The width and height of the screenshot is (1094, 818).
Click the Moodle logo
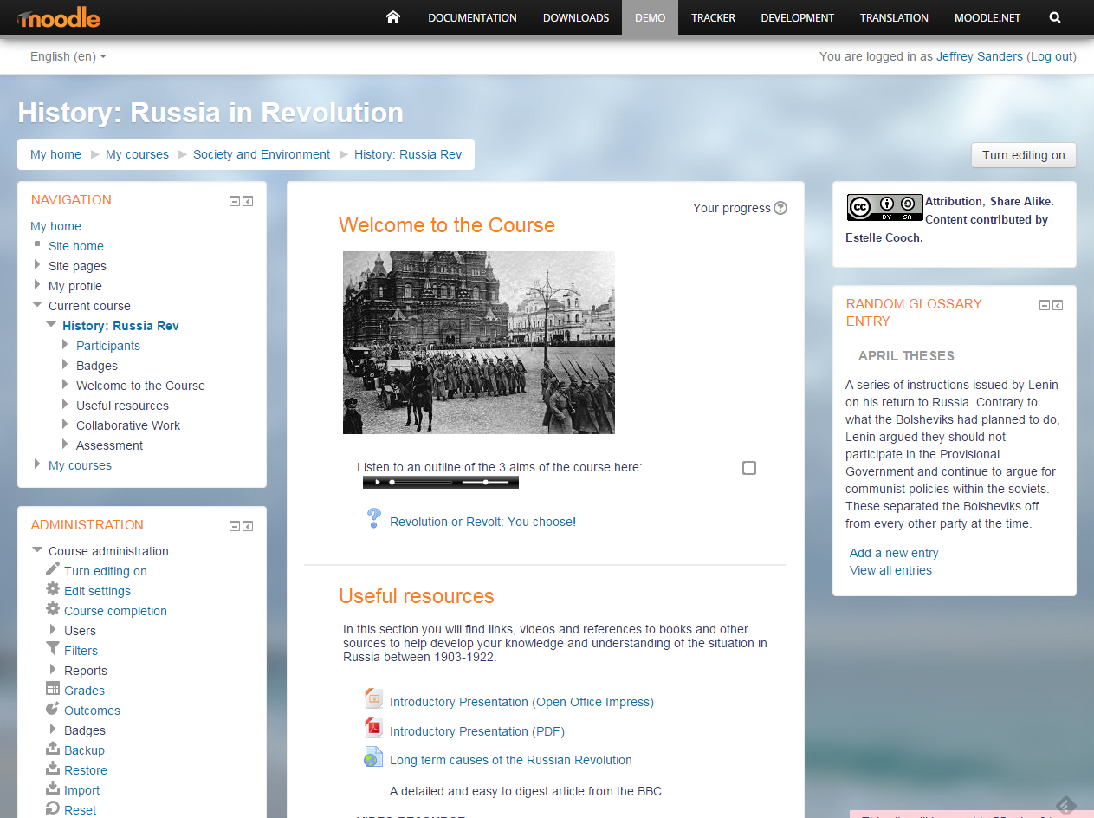tap(58, 17)
